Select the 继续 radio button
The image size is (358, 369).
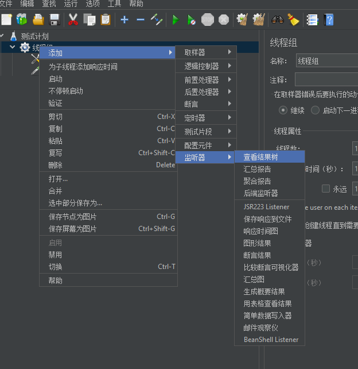[283, 110]
